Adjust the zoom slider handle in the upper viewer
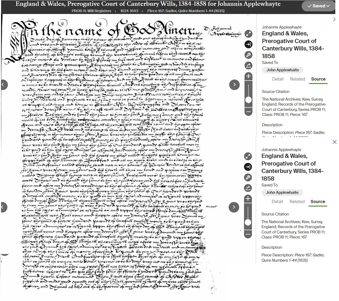 point(248,100)
